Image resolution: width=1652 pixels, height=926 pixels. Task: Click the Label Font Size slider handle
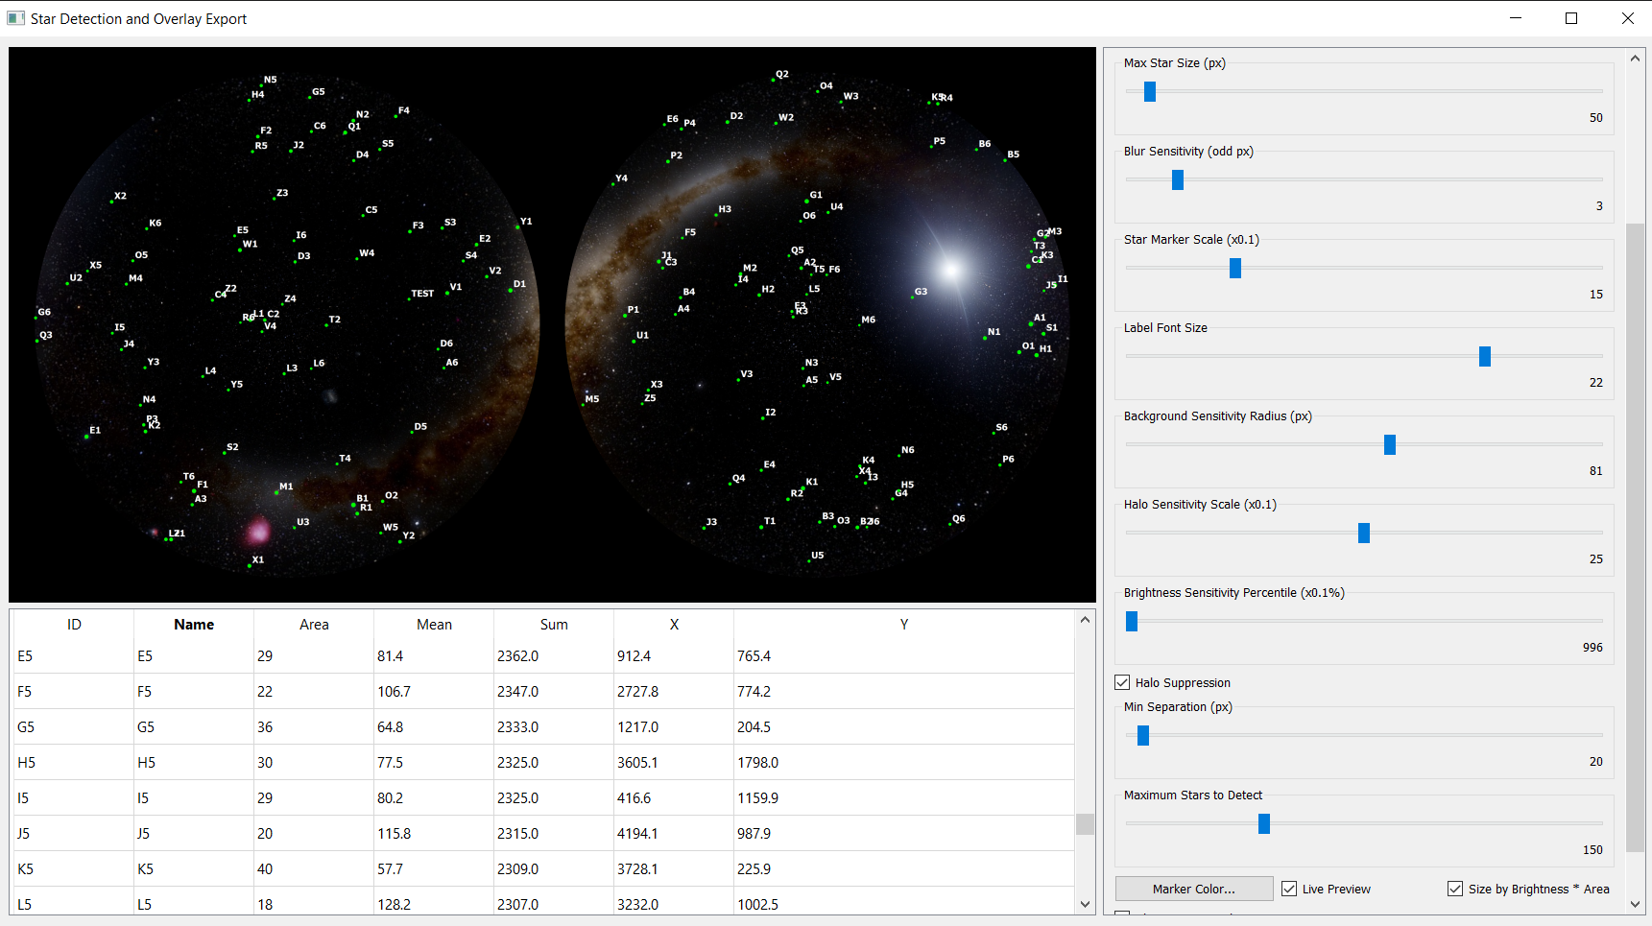click(x=1485, y=356)
